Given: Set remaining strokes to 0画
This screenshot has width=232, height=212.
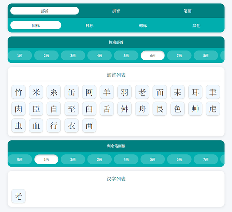Looking at the screenshot, I should click(20, 159).
